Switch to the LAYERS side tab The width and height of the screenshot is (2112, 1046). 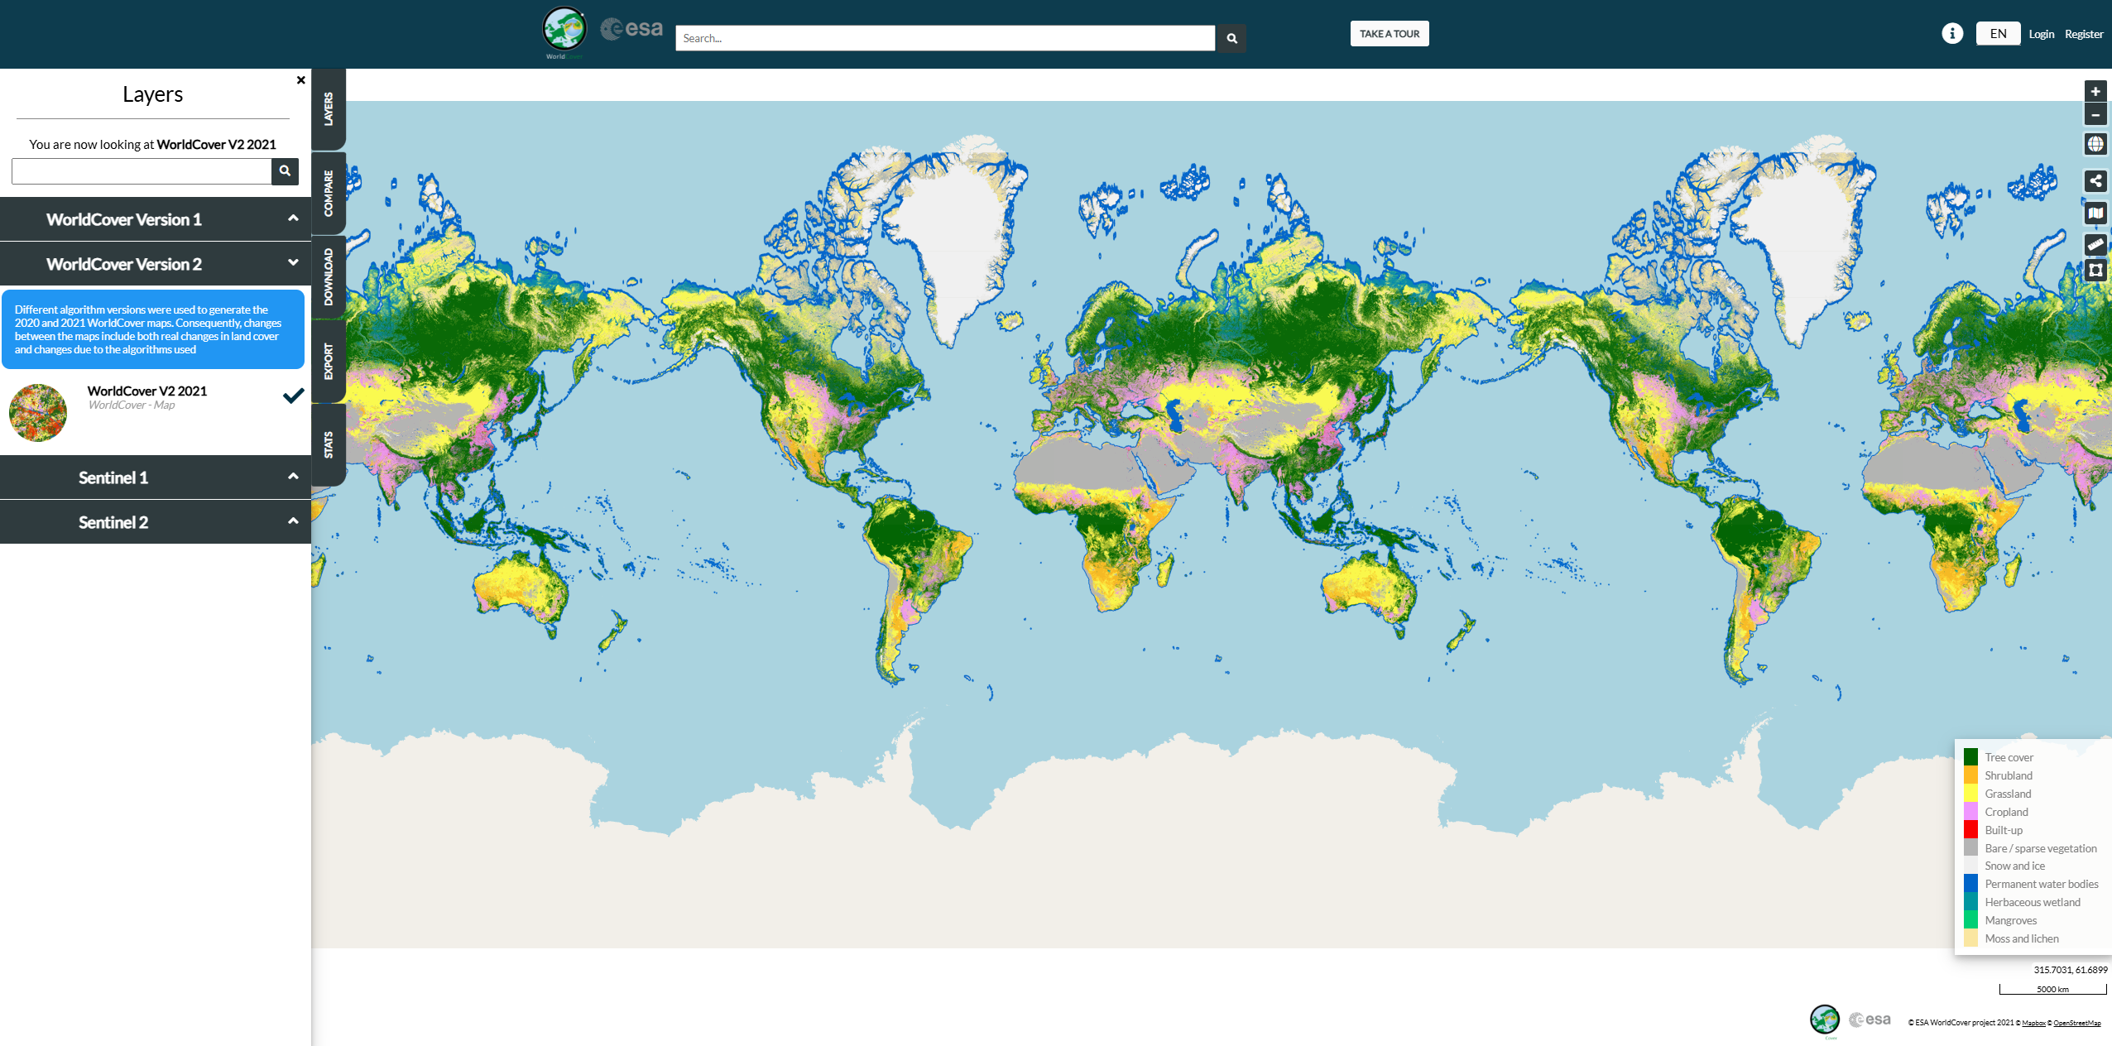click(x=329, y=109)
